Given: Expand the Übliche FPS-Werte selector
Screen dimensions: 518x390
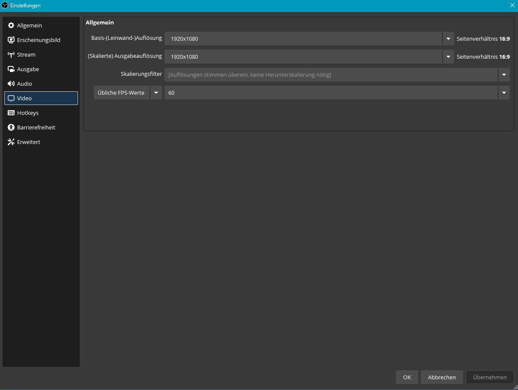Looking at the screenshot, I should point(156,93).
